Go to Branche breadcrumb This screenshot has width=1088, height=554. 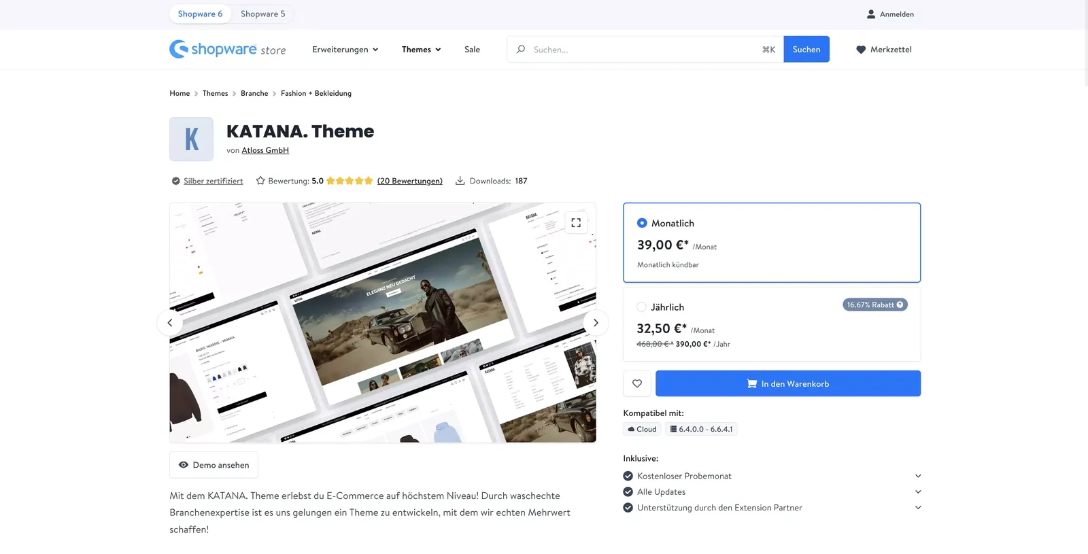click(x=254, y=93)
